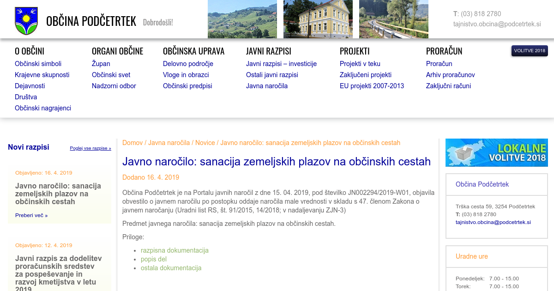The height and width of the screenshot is (291, 554).
Task: Open the razpisna dokumentacija attachment
Action: (x=175, y=250)
